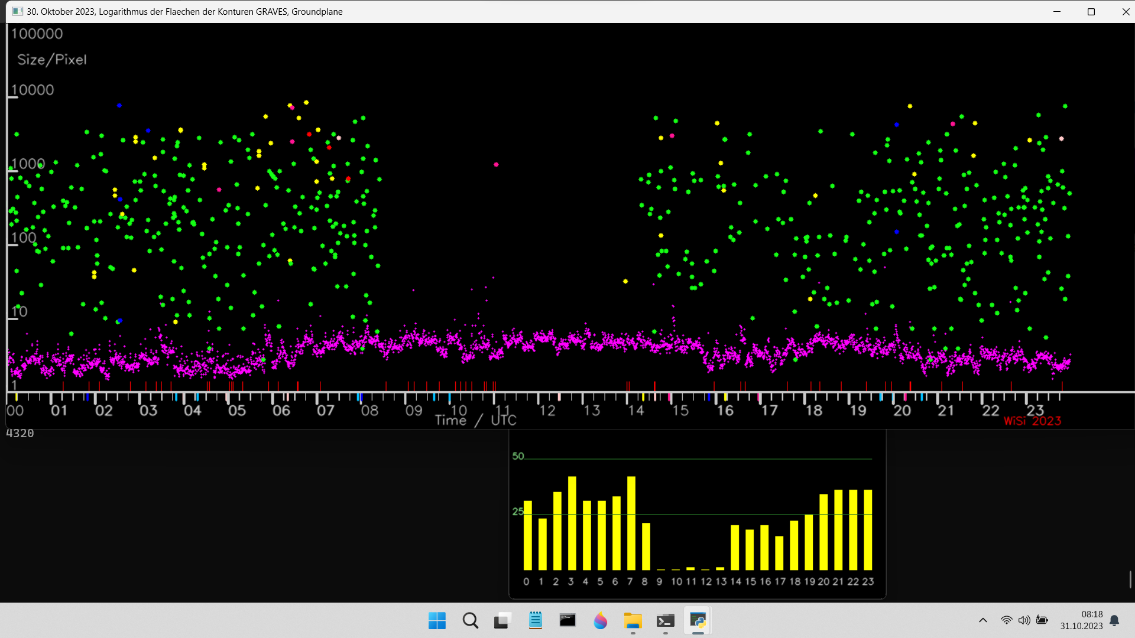Open File Explorer from the taskbar
The image size is (1135, 638).
point(633,621)
